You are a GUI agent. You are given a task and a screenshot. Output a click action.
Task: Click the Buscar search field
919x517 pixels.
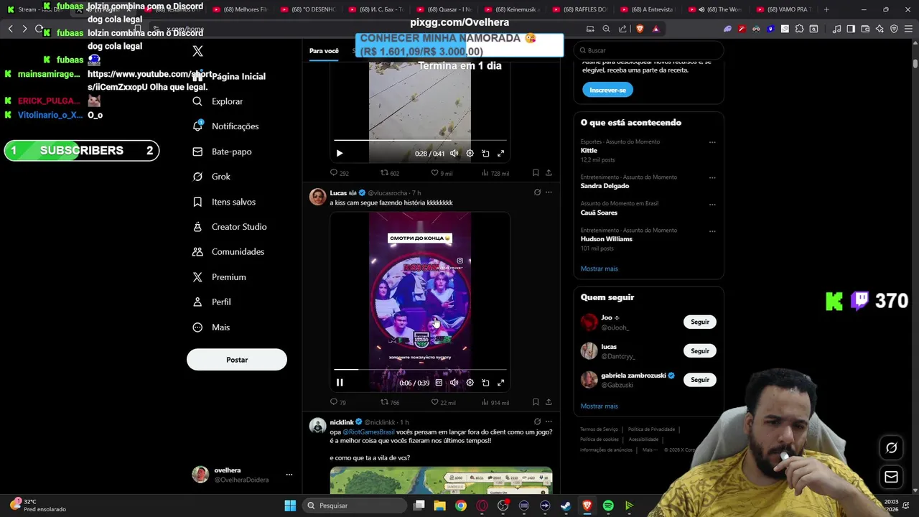(x=648, y=50)
